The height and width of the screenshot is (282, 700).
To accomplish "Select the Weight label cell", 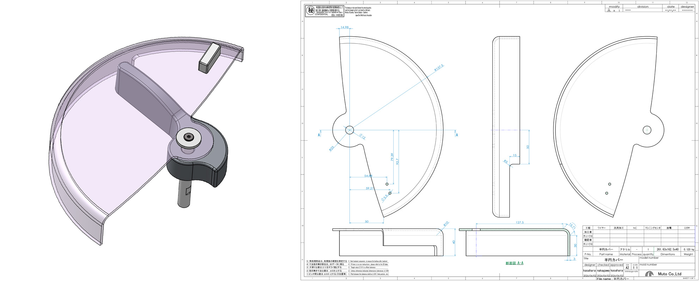I will pos(688,254).
